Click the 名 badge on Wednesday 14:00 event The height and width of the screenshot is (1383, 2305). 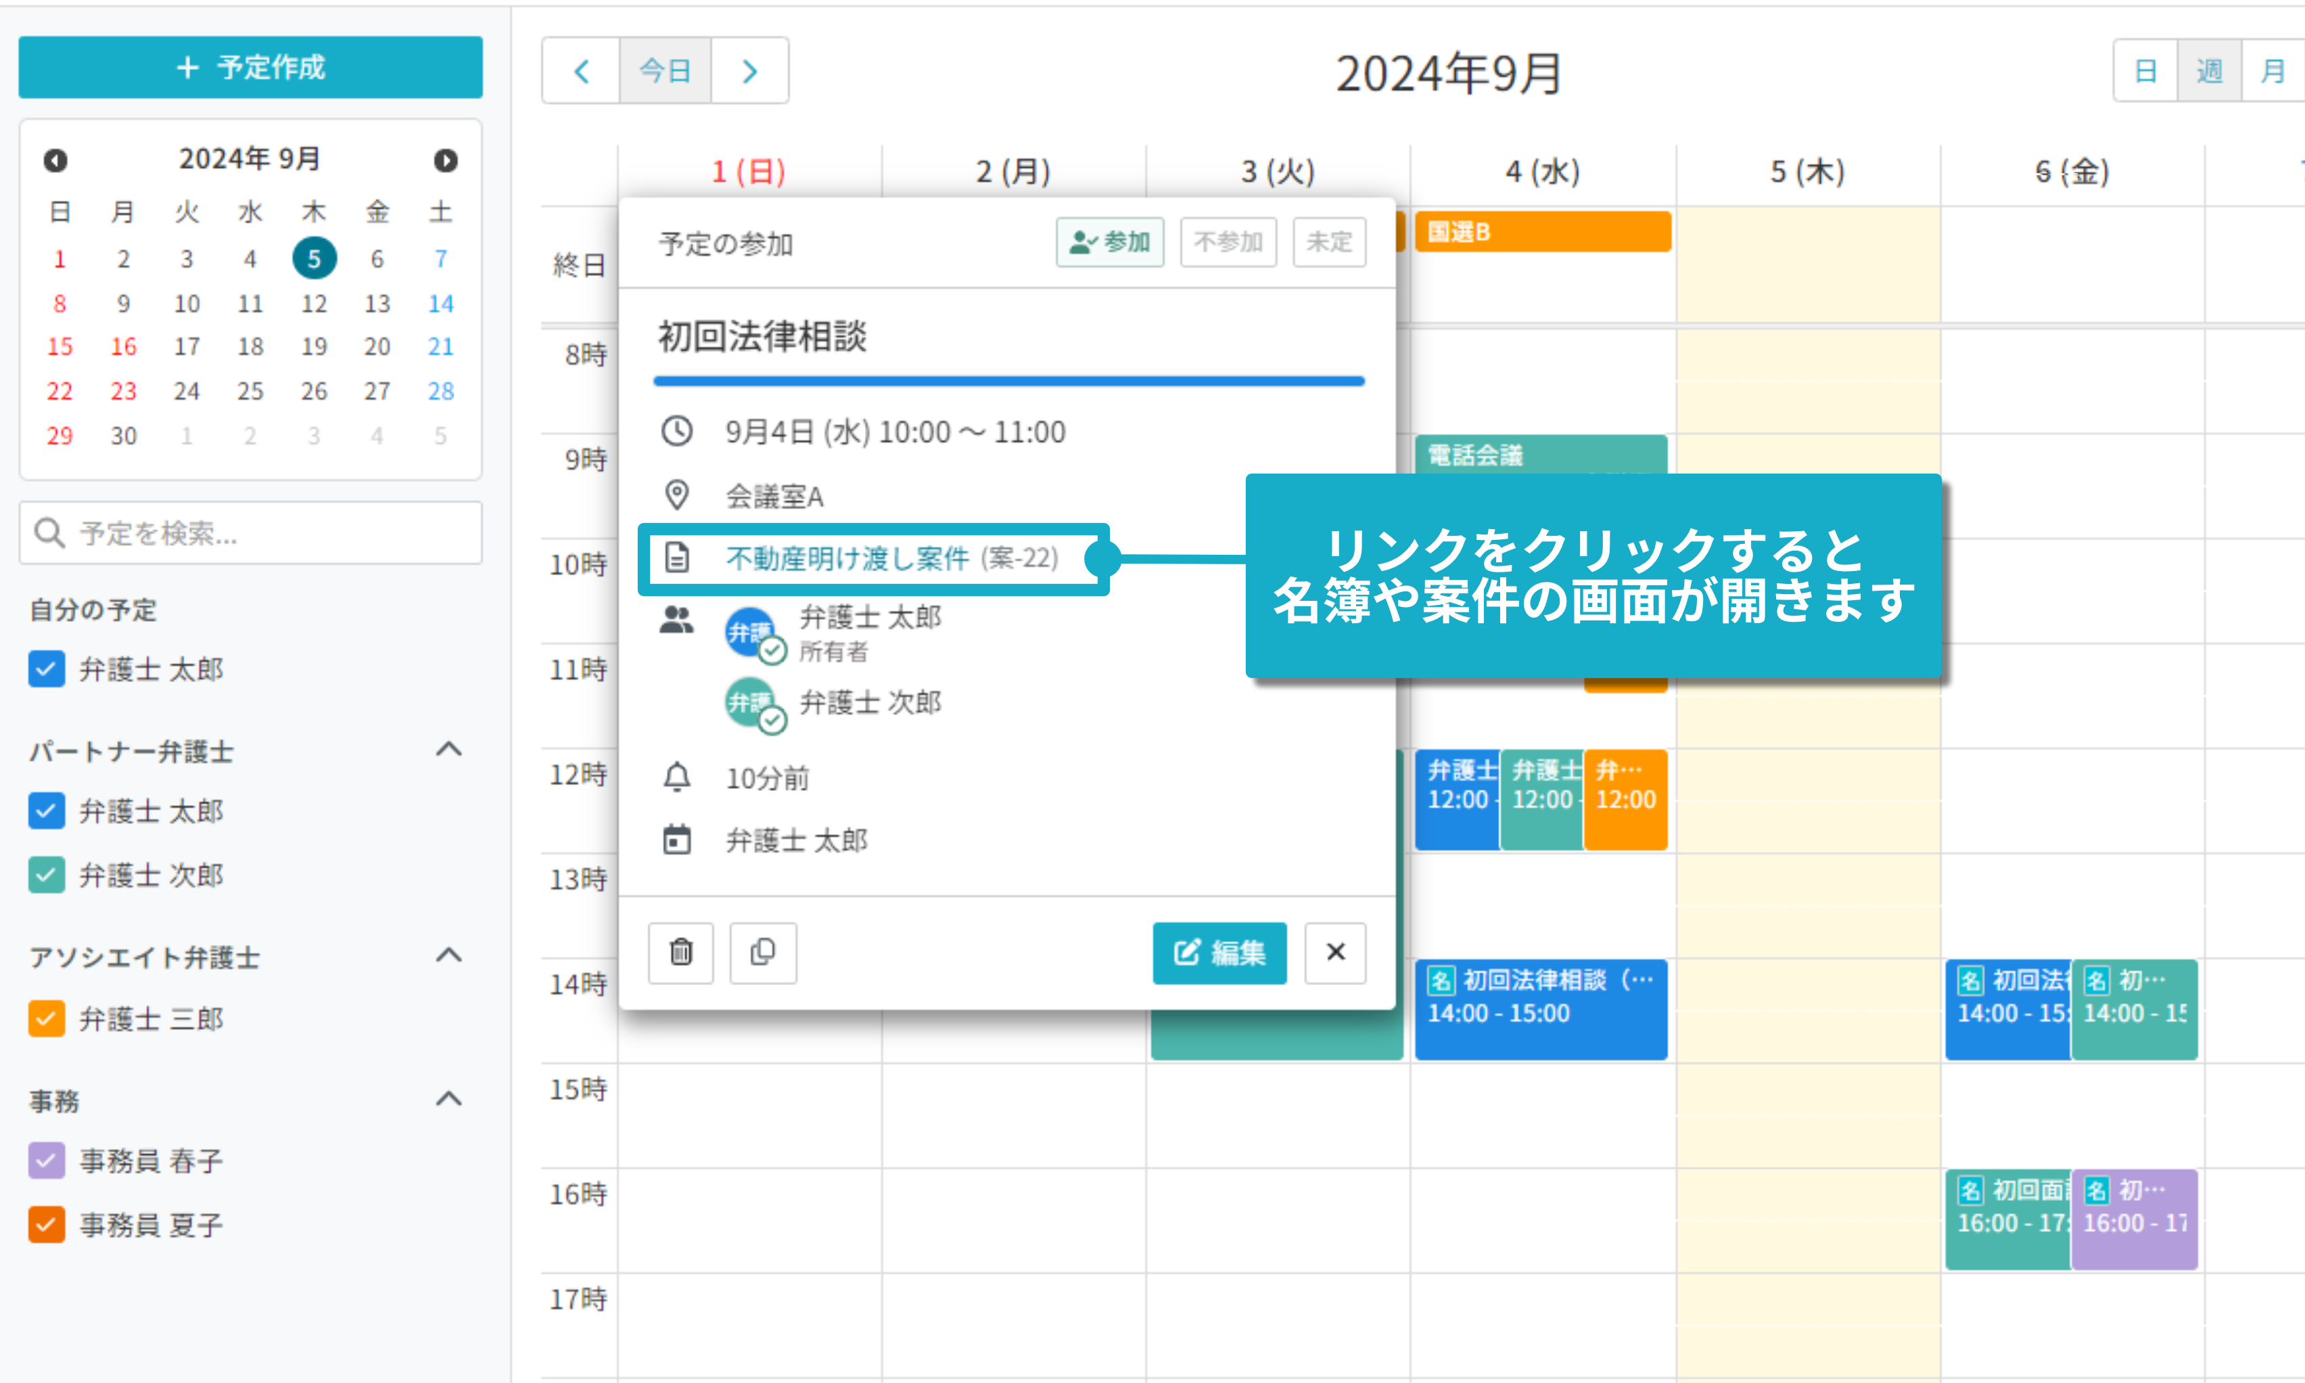coord(1441,980)
